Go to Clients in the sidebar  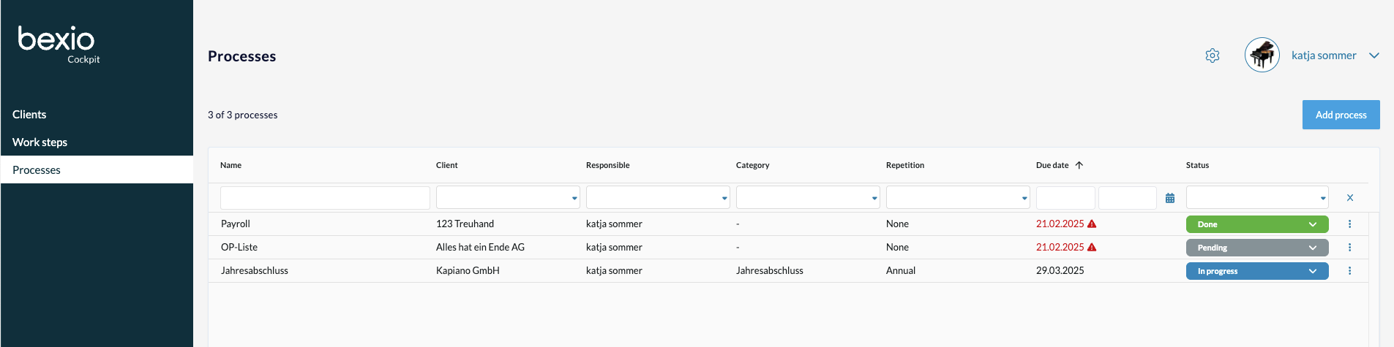click(x=29, y=115)
